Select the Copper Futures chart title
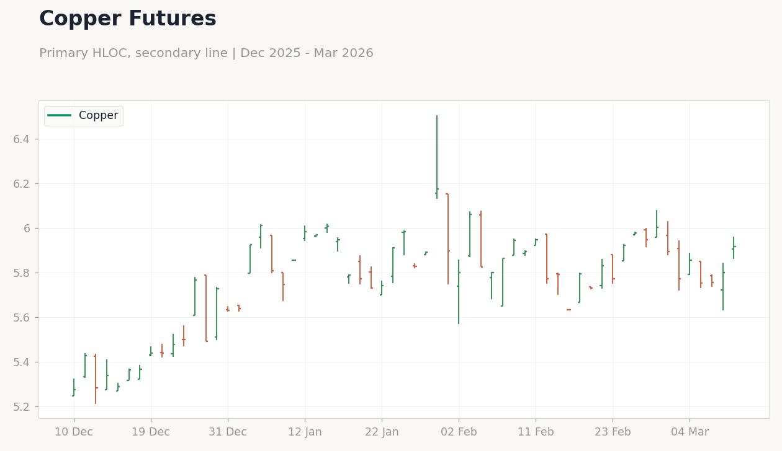The image size is (782, 451). coord(128,19)
